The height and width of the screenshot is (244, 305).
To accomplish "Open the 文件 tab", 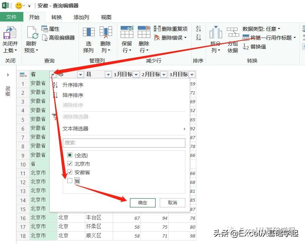I will (11, 17).
